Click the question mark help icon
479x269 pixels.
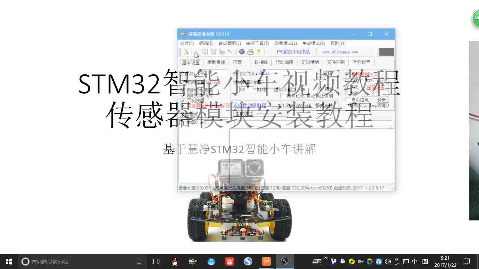click(259, 52)
